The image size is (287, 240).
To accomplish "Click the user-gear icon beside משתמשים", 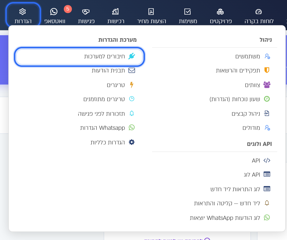I will (x=267, y=56).
